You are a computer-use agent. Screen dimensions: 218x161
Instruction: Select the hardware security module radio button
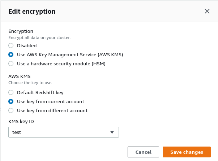[x=11, y=64]
